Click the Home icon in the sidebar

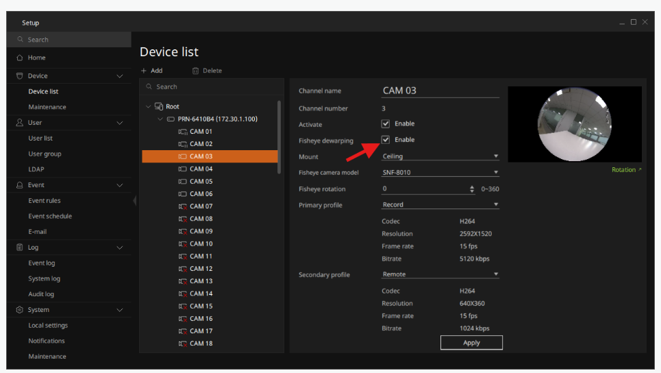coord(20,58)
